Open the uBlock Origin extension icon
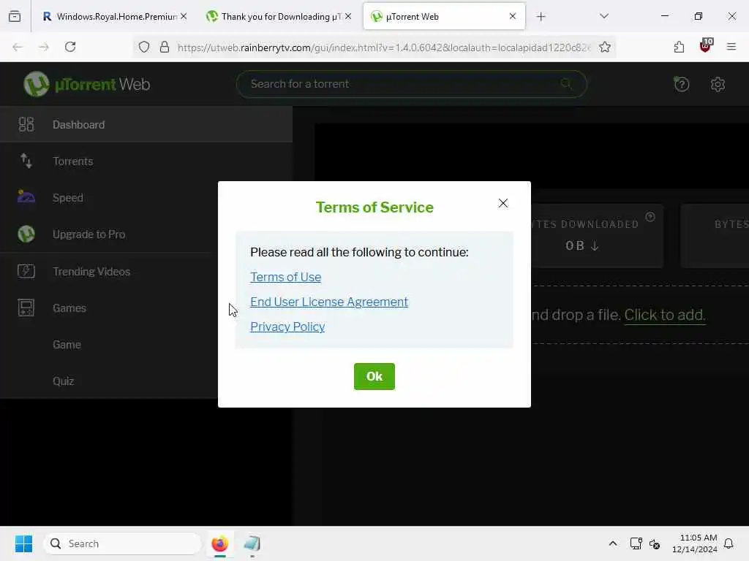 (x=706, y=46)
